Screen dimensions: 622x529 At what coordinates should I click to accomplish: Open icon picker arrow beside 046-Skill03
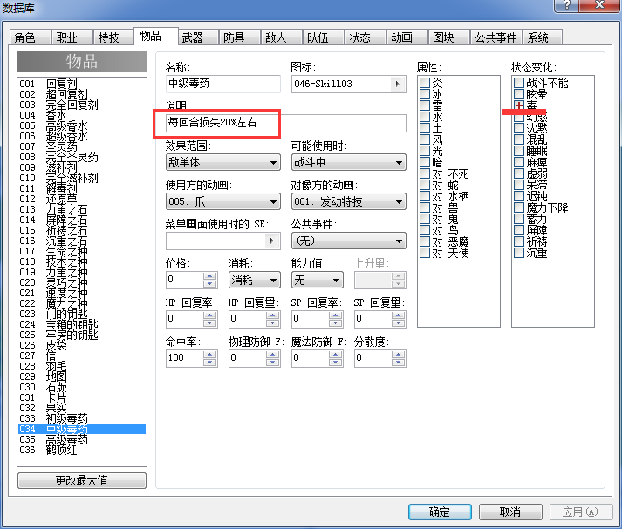tap(398, 84)
